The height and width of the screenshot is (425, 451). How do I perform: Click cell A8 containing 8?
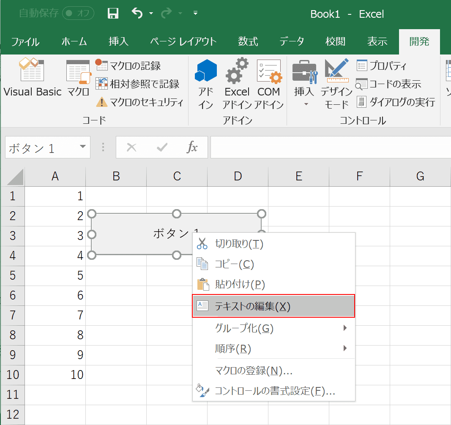click(x=55, y=335)
